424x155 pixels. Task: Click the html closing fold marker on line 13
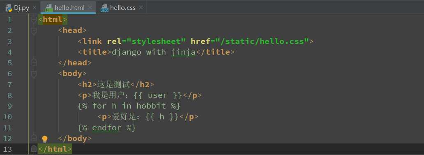coord(34,148)
